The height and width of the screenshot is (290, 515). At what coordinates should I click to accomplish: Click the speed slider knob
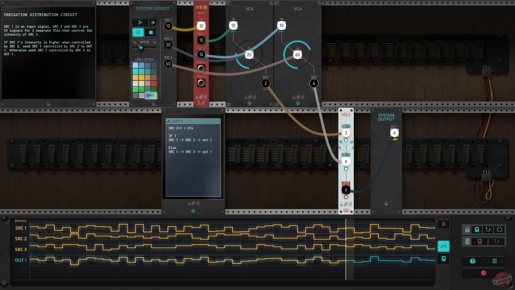tap(141, 48)
